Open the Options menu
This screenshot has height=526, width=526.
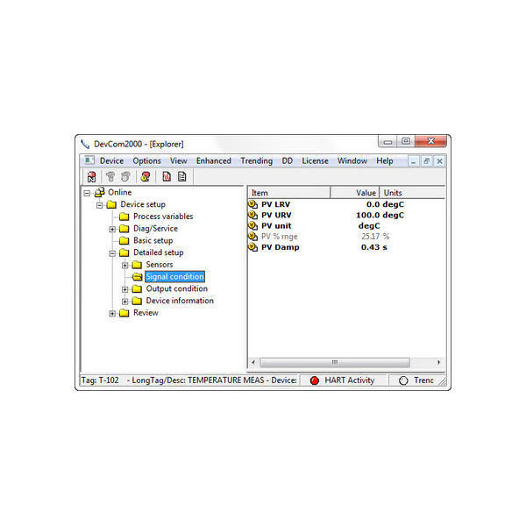point(146,161)
